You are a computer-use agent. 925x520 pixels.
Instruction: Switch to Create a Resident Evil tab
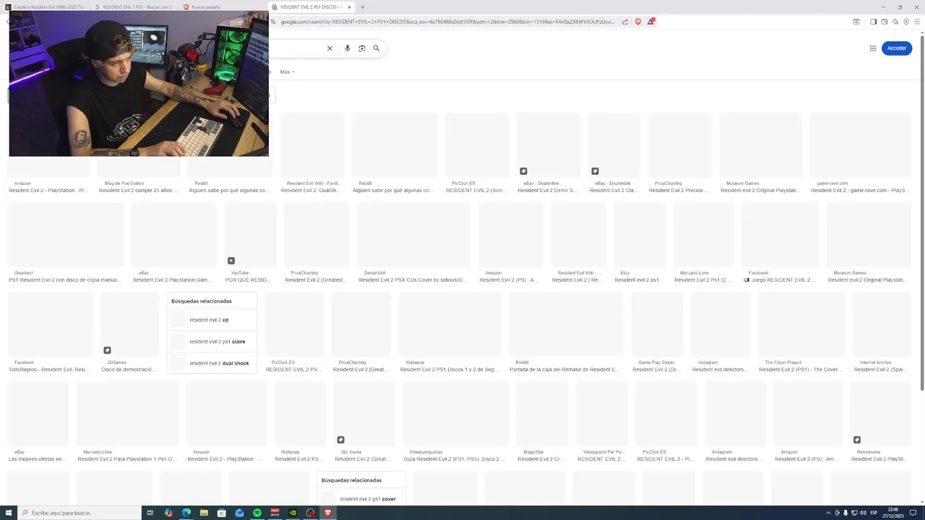tap(45, 7)
